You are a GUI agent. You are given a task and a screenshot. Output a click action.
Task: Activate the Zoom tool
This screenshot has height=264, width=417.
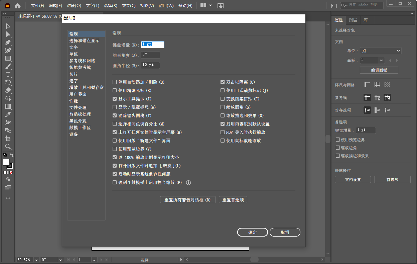click(x=7, y=147)
